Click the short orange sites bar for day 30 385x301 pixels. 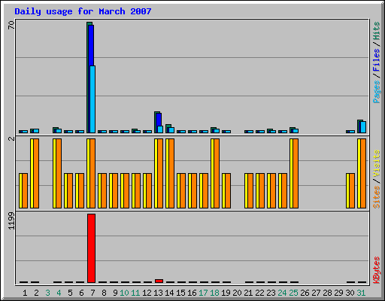(x=352, y=190)
